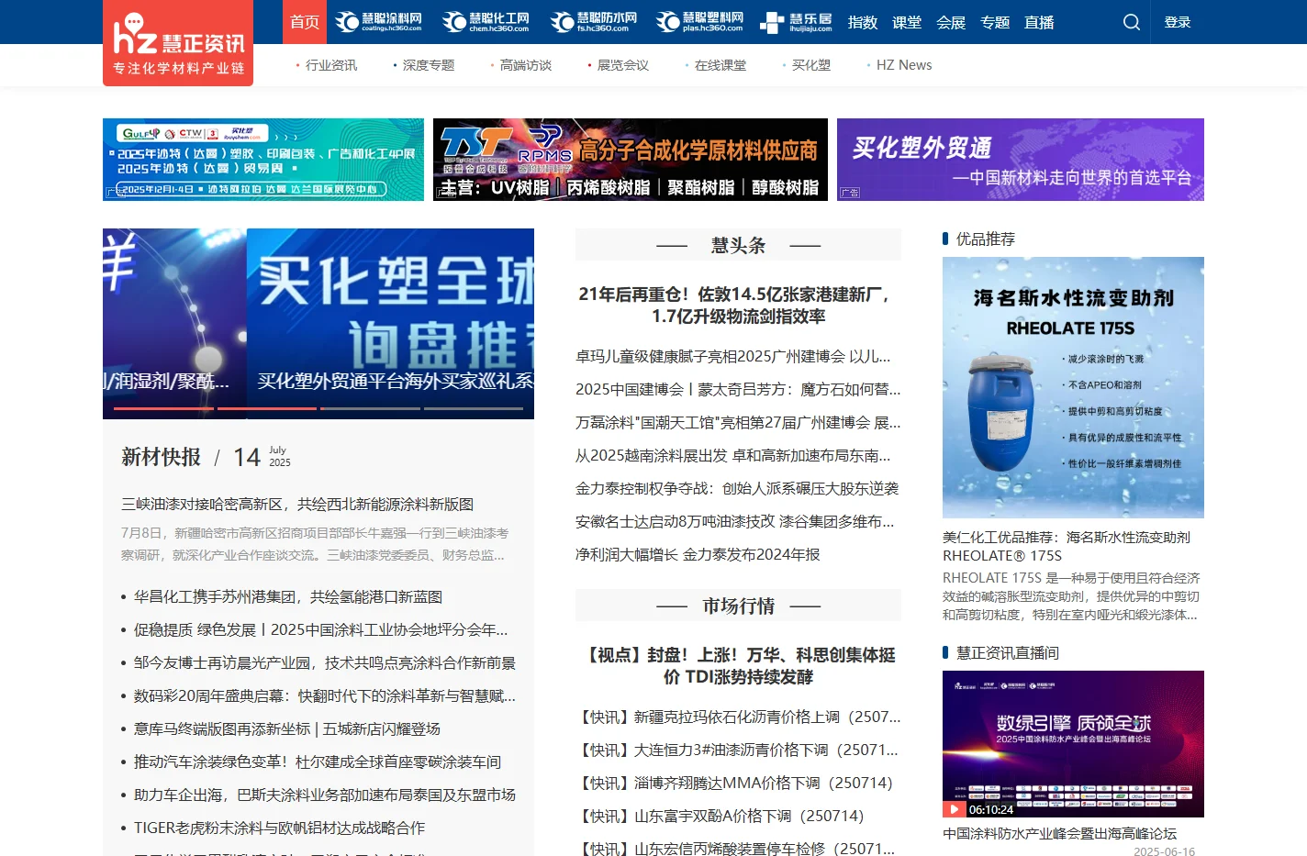Open 助力车企出海 巴斯夫涂料 news item
The width and height of the screenshot is (1307, 856).
point(325,795)
